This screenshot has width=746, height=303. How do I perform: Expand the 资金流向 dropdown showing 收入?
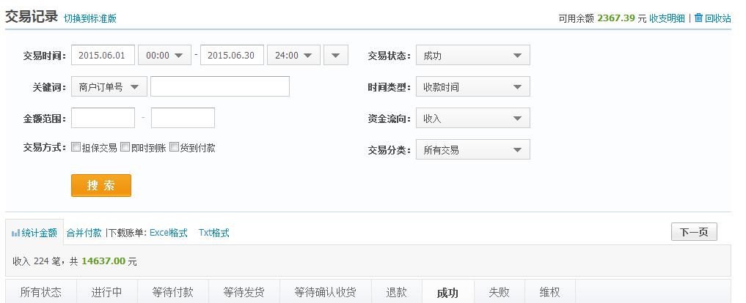473,119
